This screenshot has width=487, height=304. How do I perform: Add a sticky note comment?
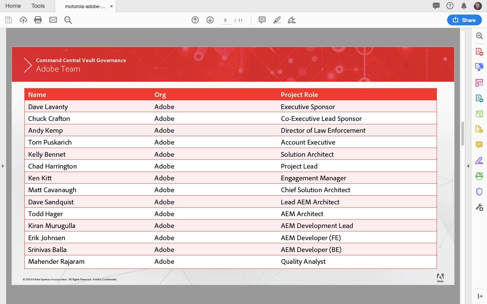point(262,20)
